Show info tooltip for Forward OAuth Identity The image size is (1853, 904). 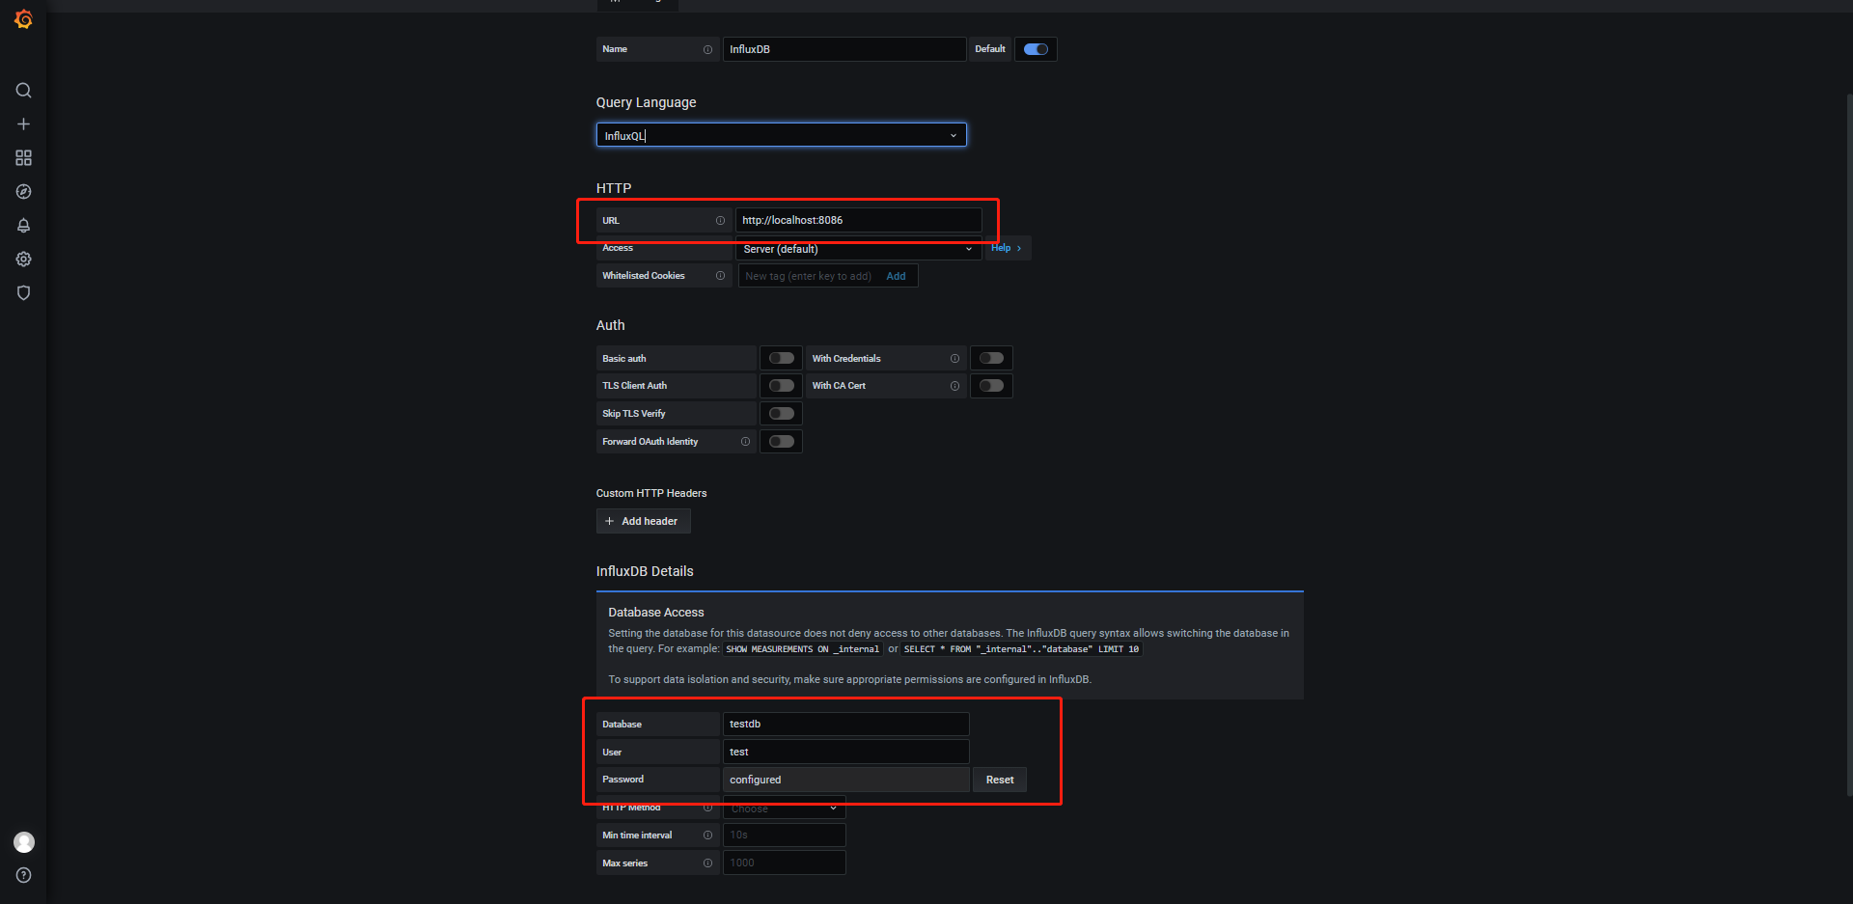745,442
